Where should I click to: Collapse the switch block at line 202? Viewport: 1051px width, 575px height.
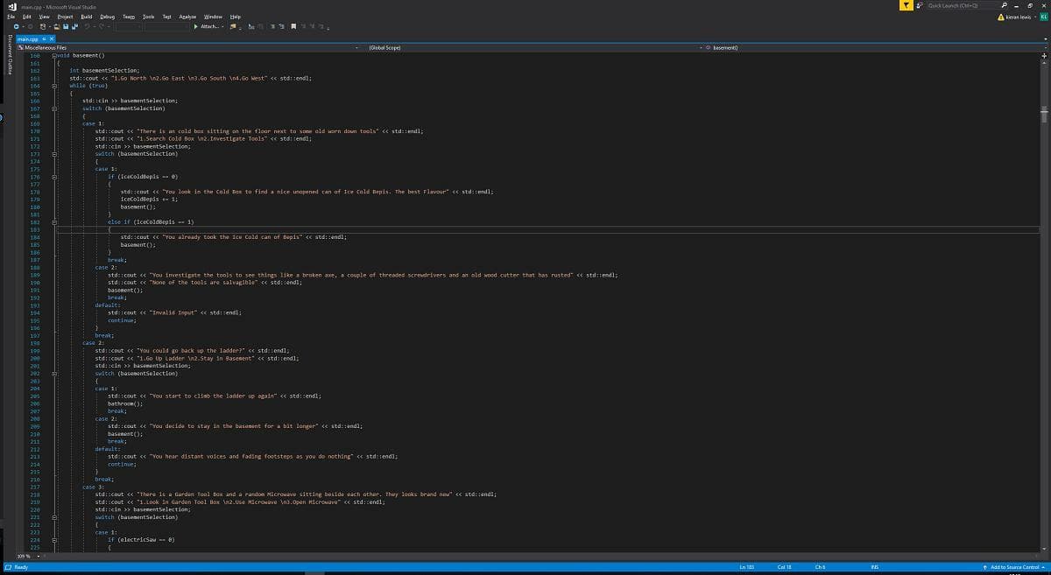click(x=54, y=374)
